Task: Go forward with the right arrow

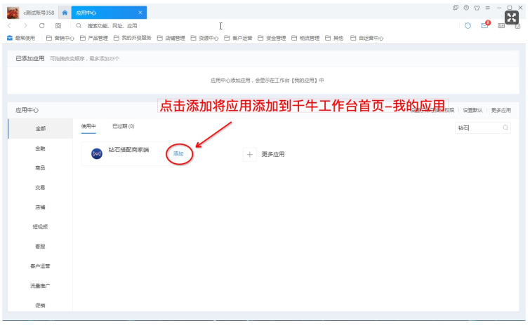Action: point(25,26)
